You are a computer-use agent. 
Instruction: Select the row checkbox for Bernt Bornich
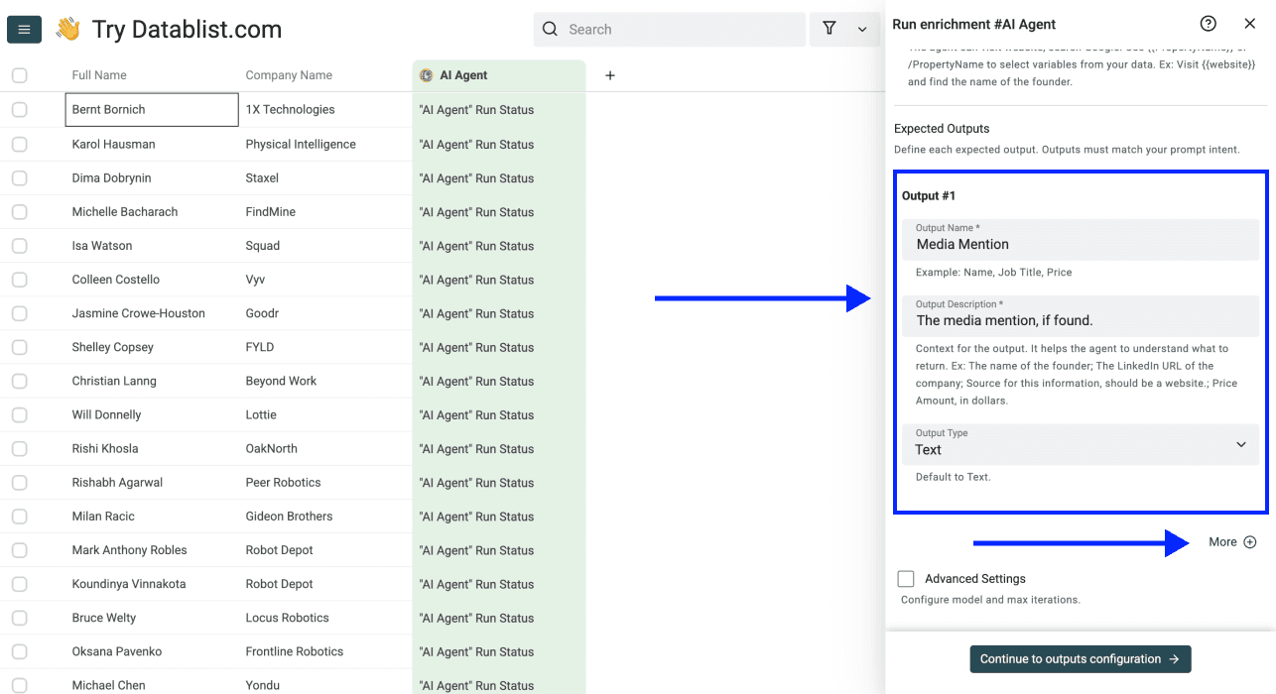[18, 110]
